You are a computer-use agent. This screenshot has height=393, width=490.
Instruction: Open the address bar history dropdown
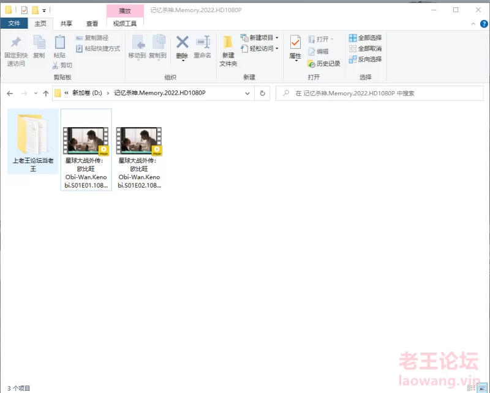click(x=247, y=94)
